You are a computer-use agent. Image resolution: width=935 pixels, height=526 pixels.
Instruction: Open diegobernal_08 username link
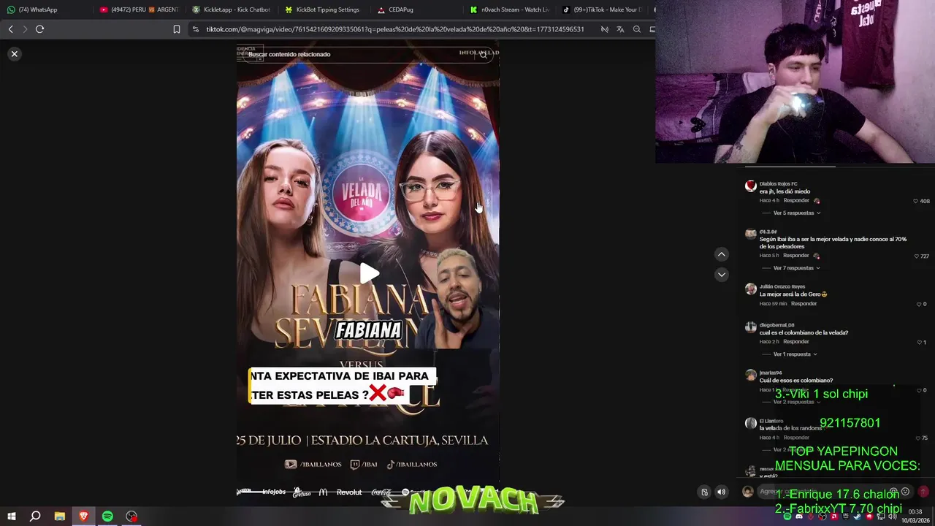[x=776, y=325]
